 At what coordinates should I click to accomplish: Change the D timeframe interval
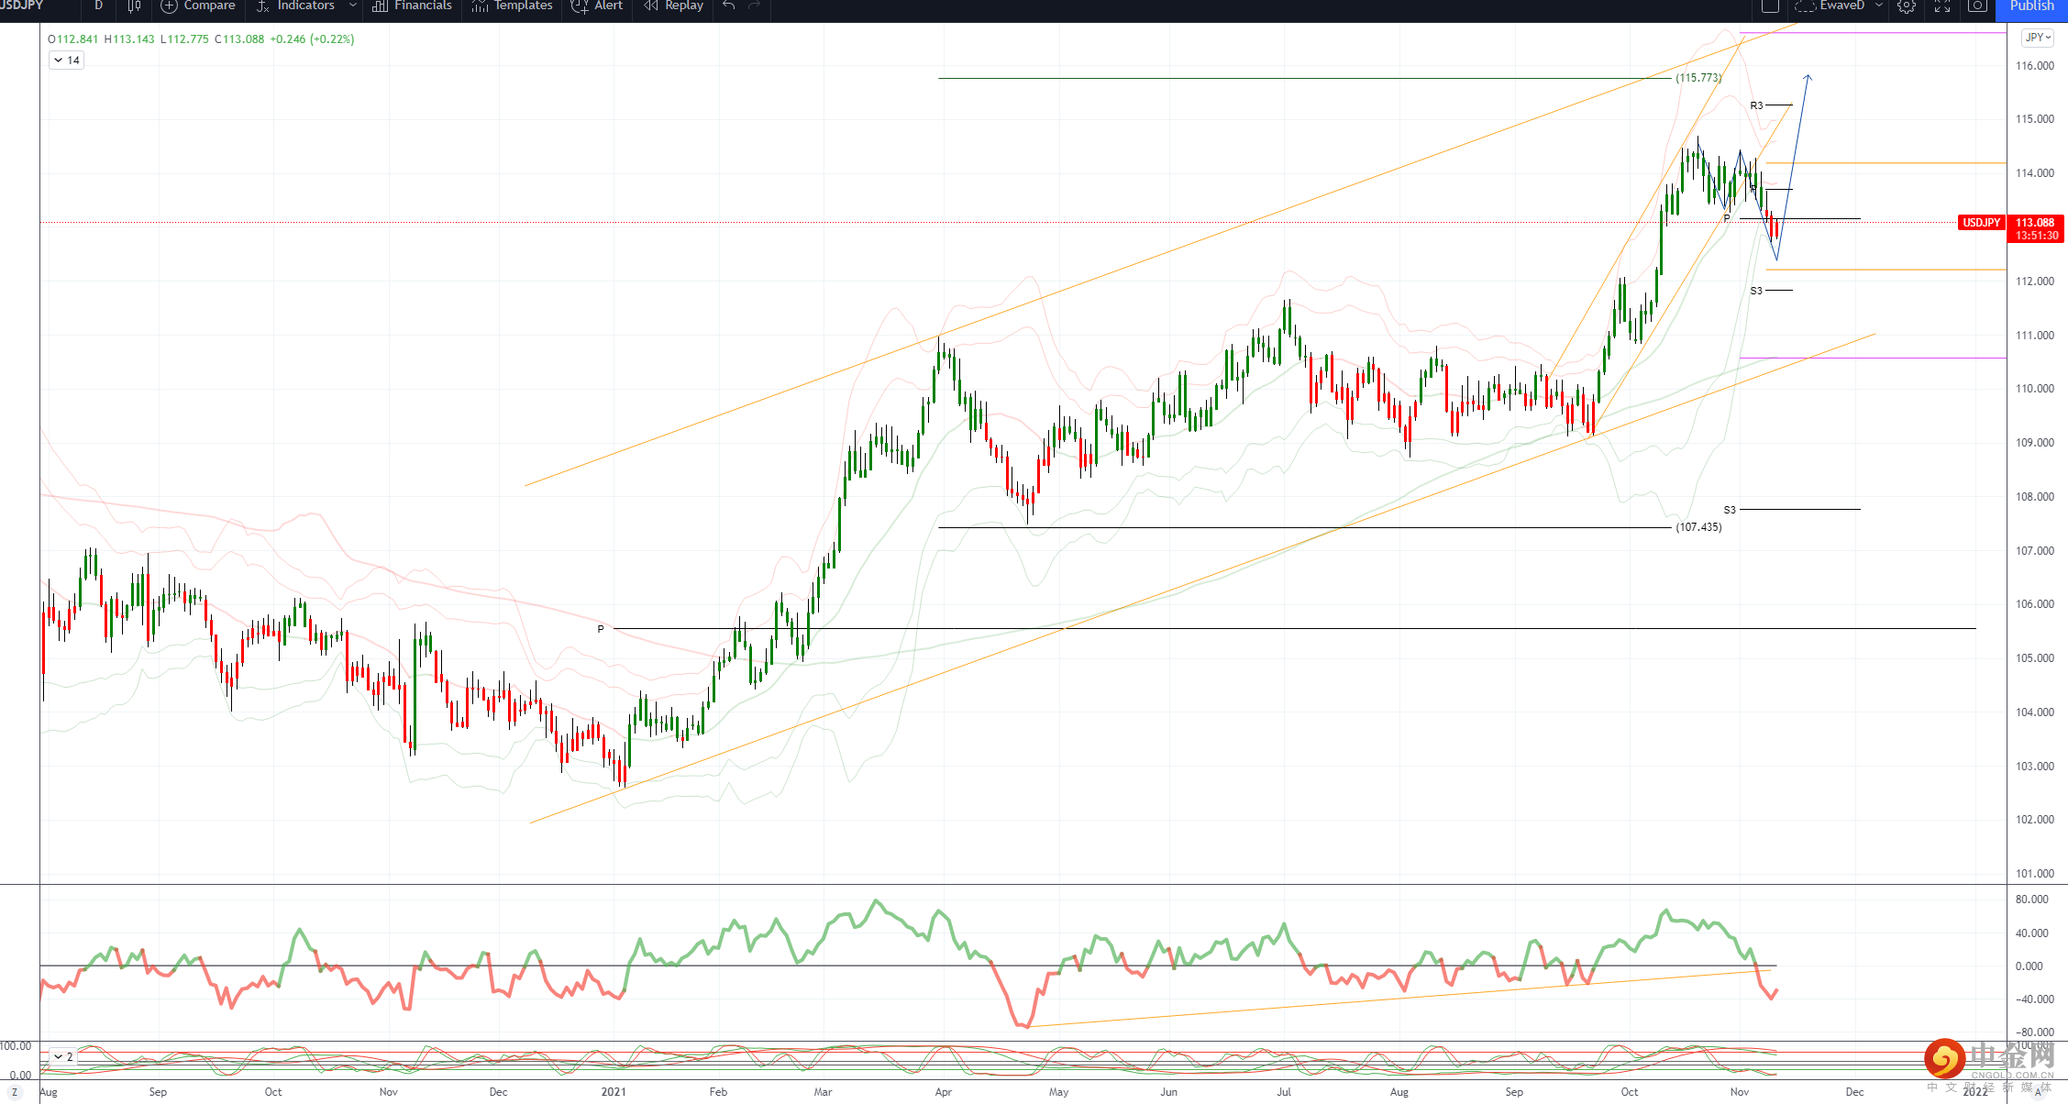pyautogui.click(x=98, y=6)
